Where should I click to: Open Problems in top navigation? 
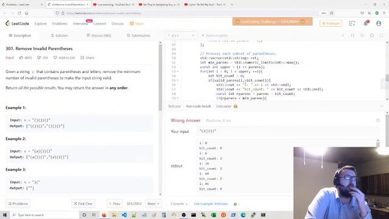pos(60,24)
